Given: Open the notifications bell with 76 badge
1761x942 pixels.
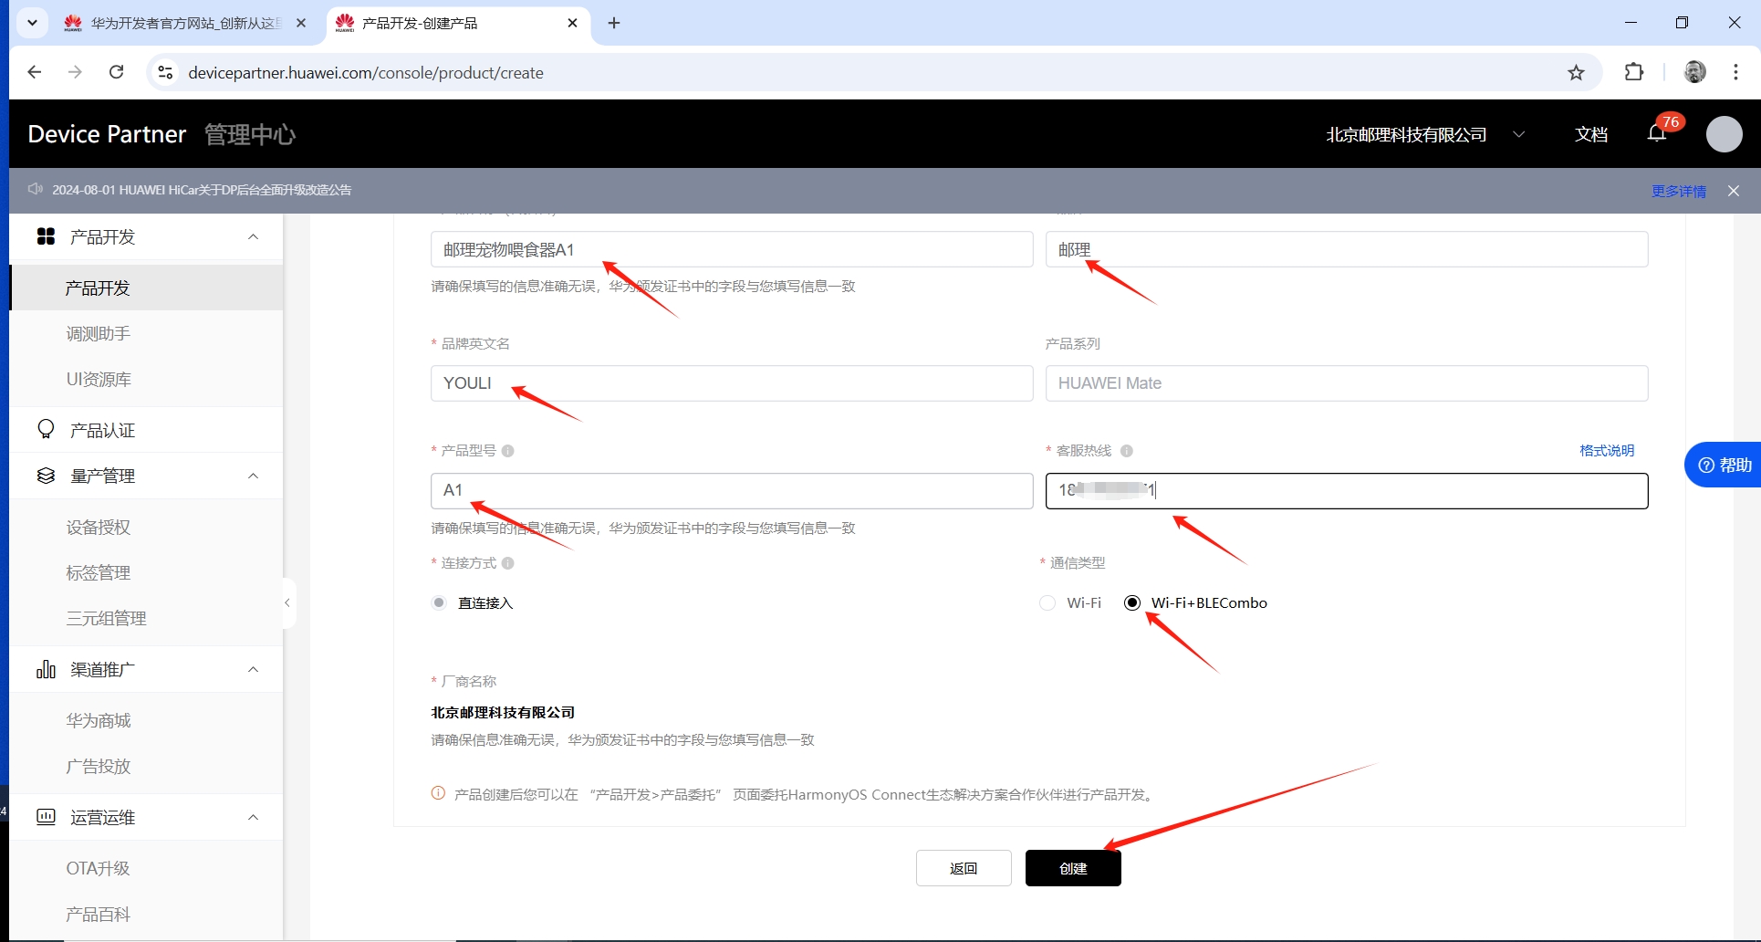Looking at the screenshot, I should [x=1658, y=133].
